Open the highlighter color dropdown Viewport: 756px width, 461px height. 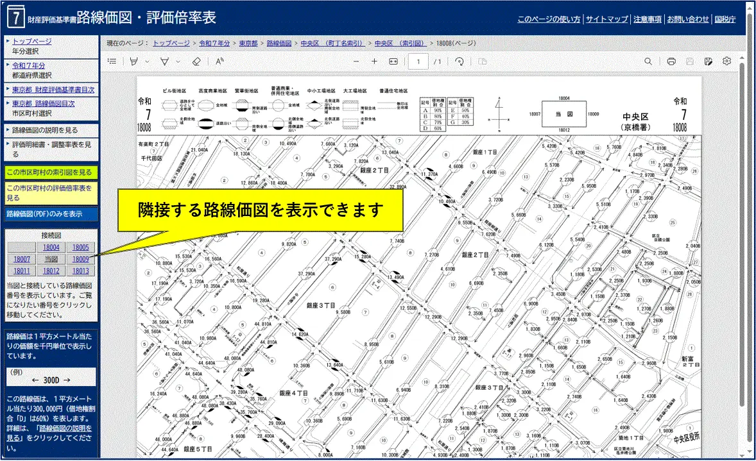point(146,62)
